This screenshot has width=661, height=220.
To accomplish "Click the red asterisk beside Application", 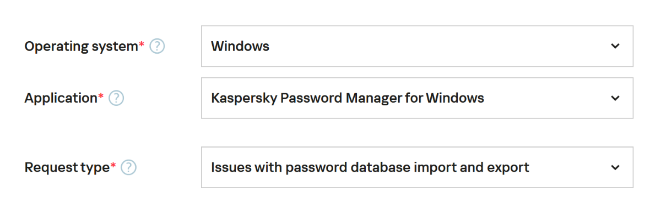I will coord(101,96).
